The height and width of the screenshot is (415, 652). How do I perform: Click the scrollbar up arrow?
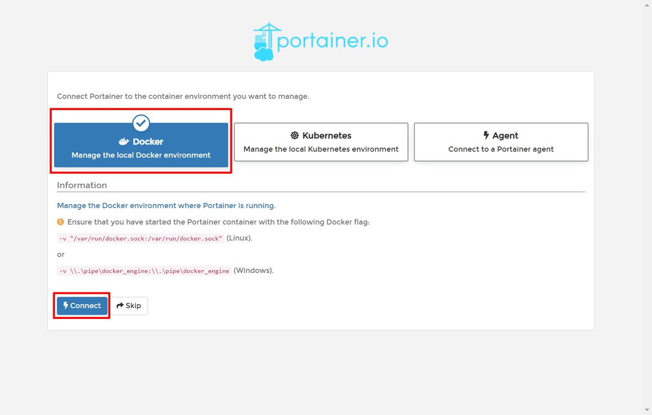[x=648, y=4]
